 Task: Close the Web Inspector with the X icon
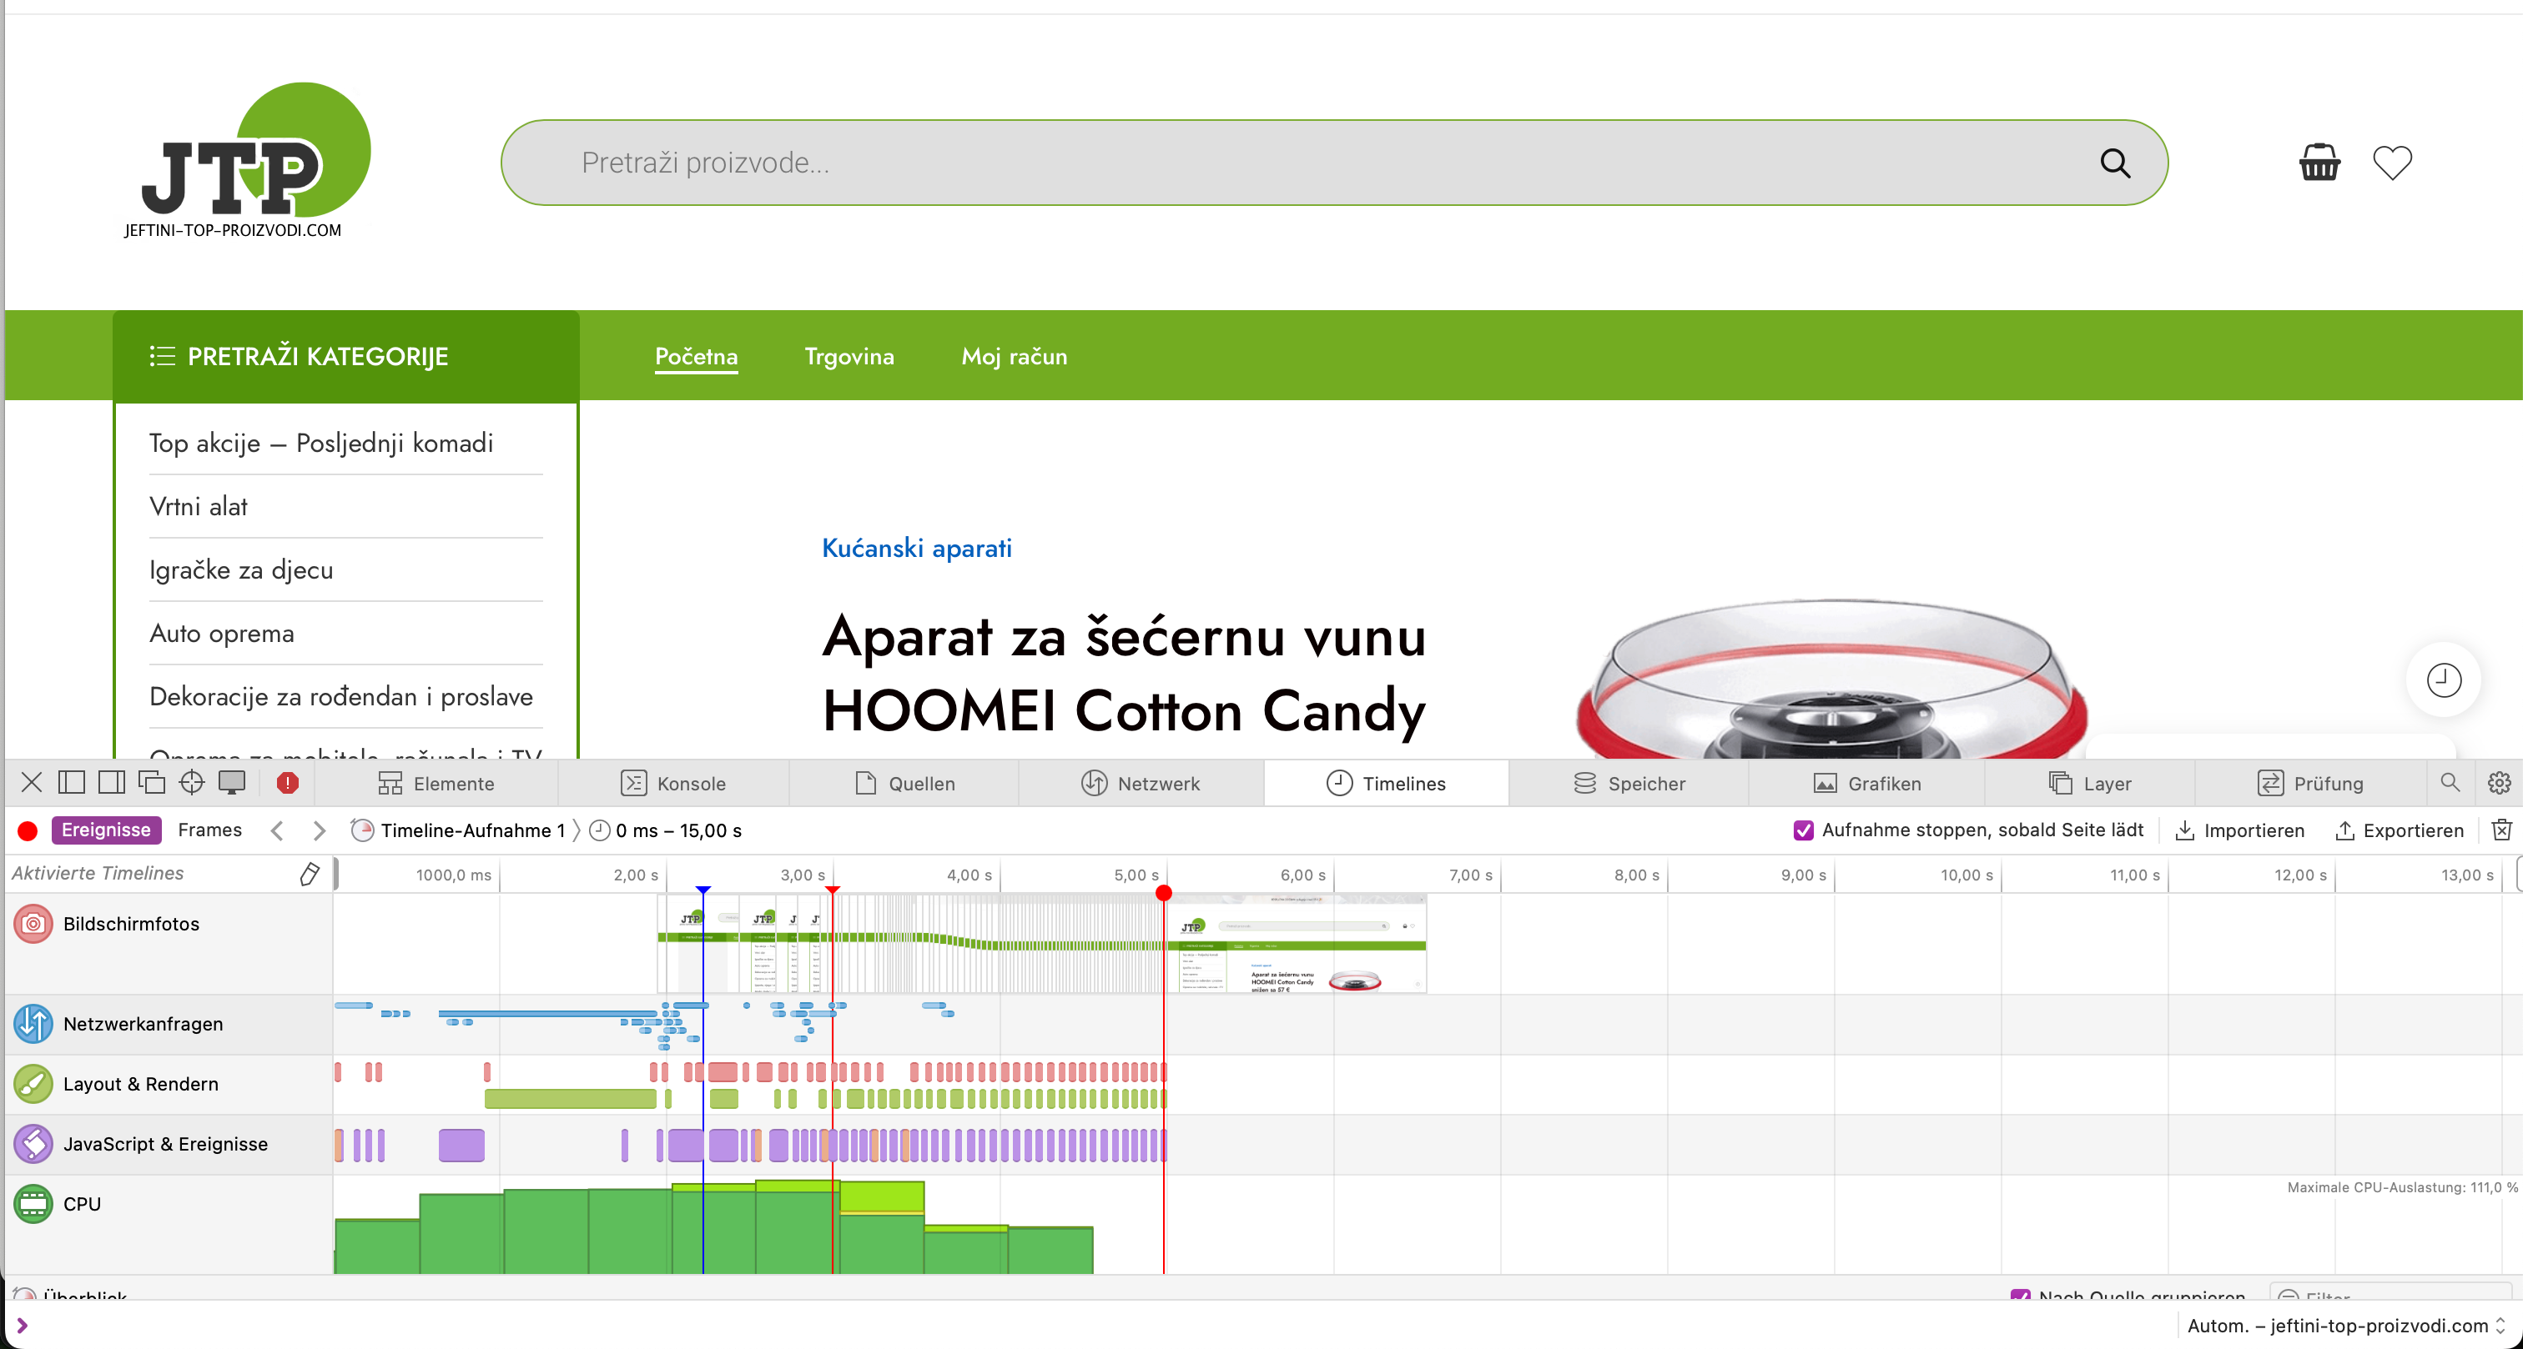32,782
